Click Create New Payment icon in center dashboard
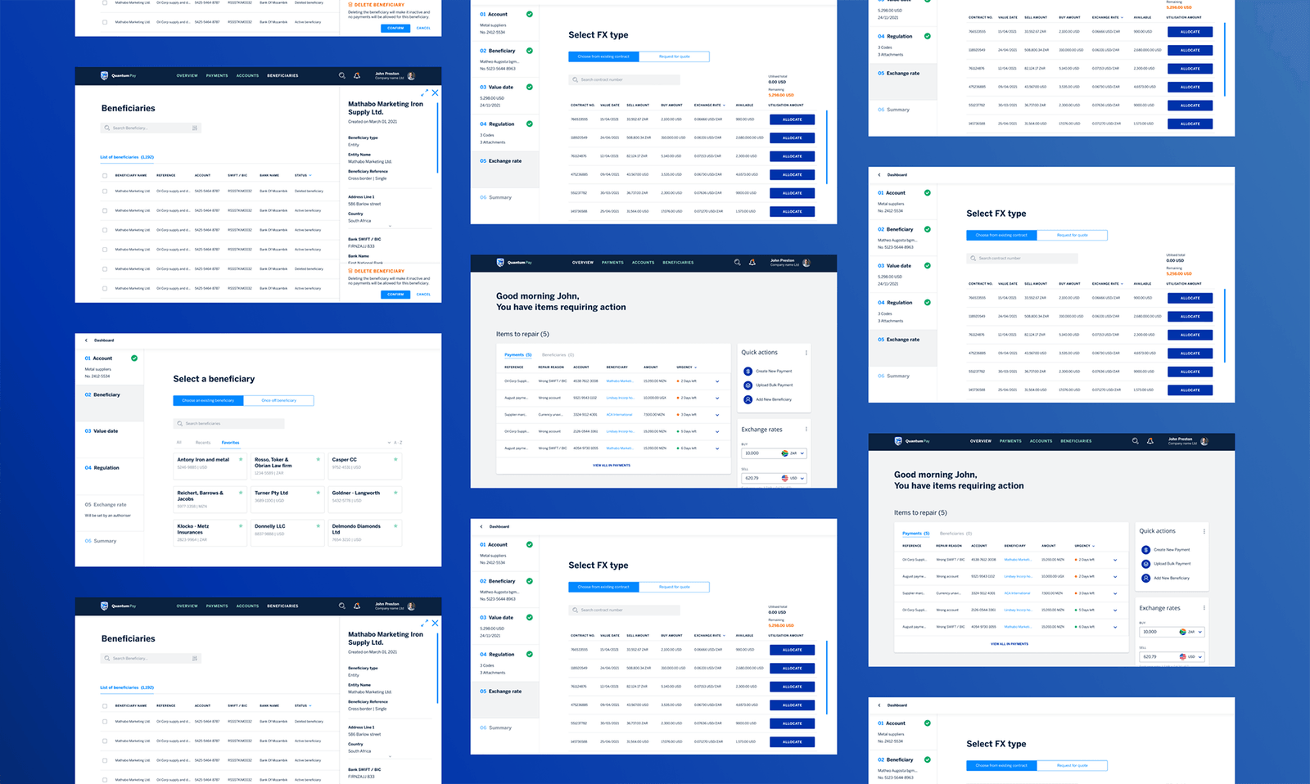This screenshot has width=1310, height=784. point(748,372)
